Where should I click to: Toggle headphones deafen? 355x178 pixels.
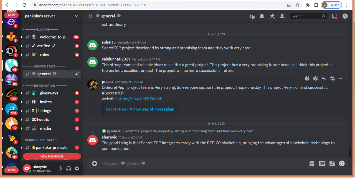click(x=69, y=168)
